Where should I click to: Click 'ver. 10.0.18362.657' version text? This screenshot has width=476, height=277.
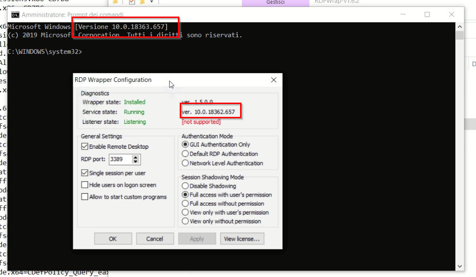click(208, 112)
